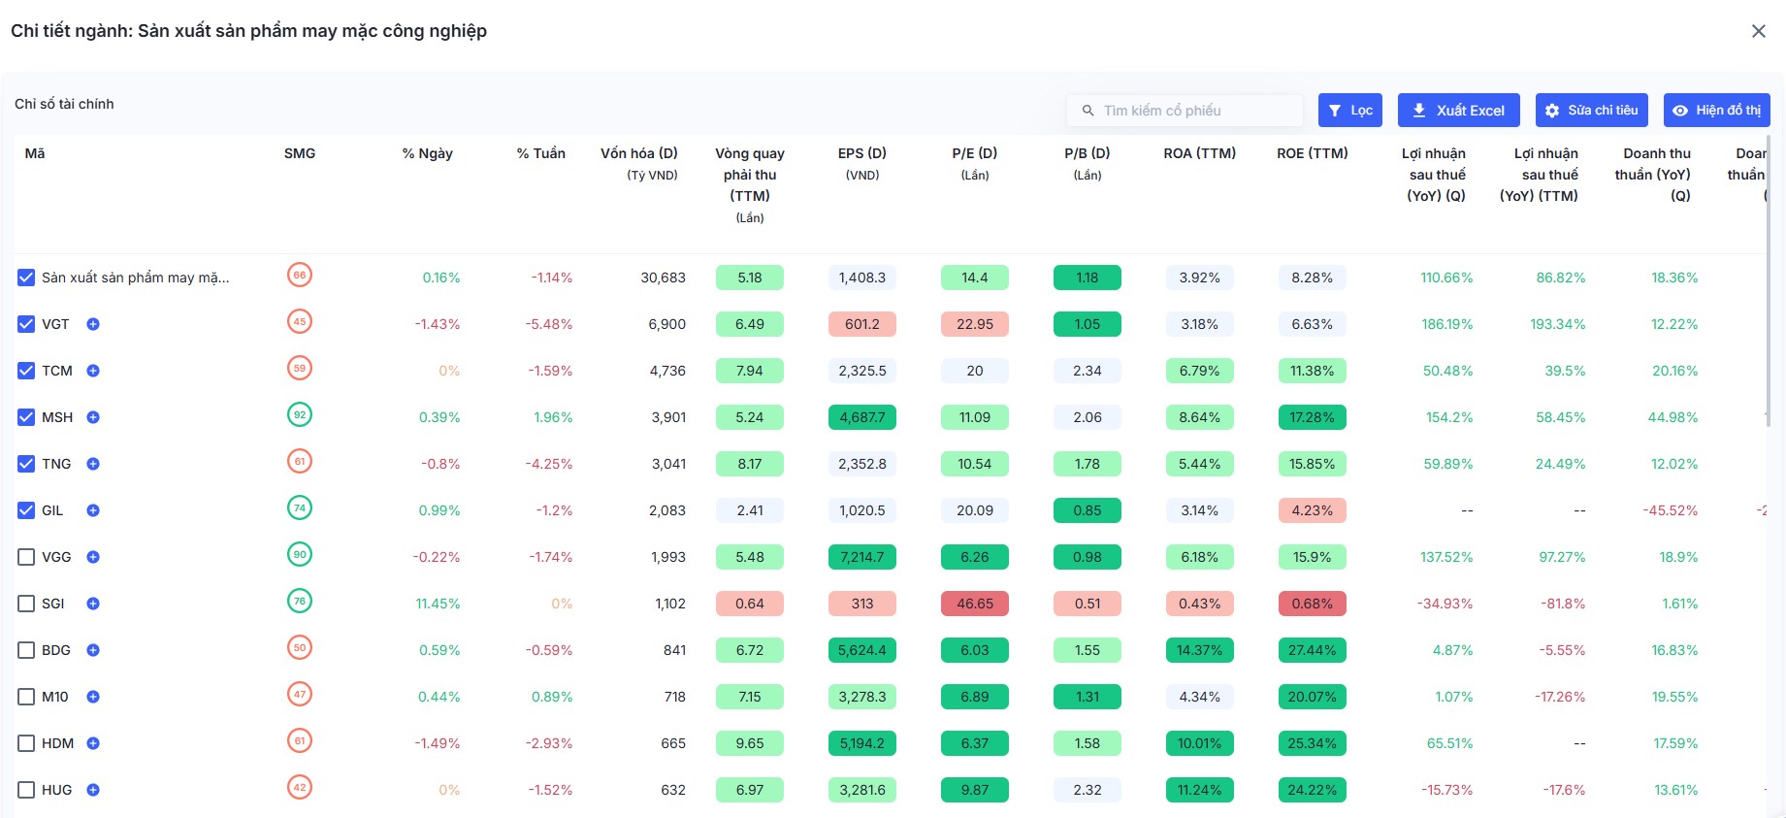This screenshot has width=1786, height=818.
Task: Click the SMG score circle 90 for VGG
Action: (x=300, y=554)
